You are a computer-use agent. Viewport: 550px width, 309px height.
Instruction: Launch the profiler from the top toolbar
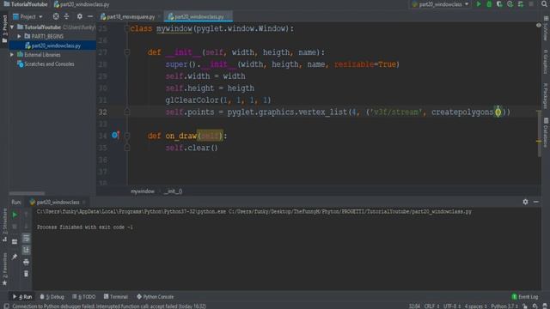[x=510, y=4]
